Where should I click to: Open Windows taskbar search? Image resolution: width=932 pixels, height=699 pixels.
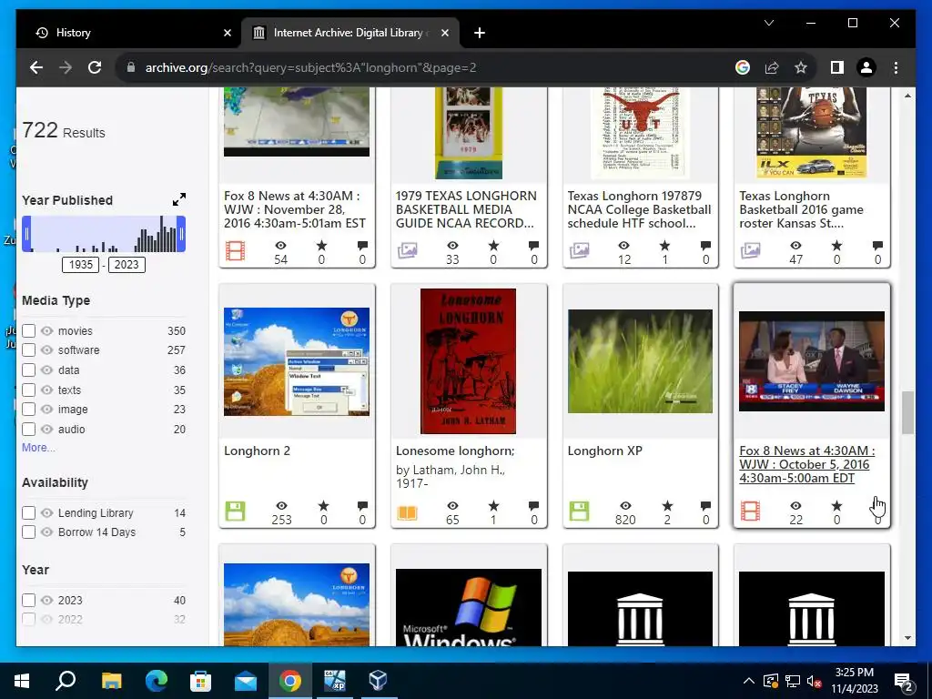tap(66, 681)
